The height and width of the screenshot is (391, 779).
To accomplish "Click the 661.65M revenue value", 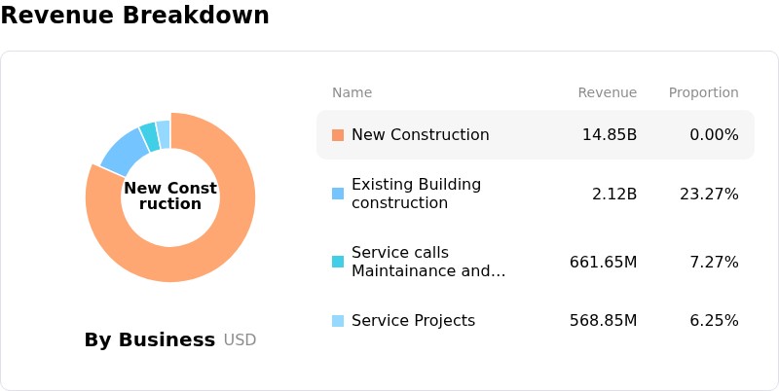I will pyautogui.click(x=603, y=262).
